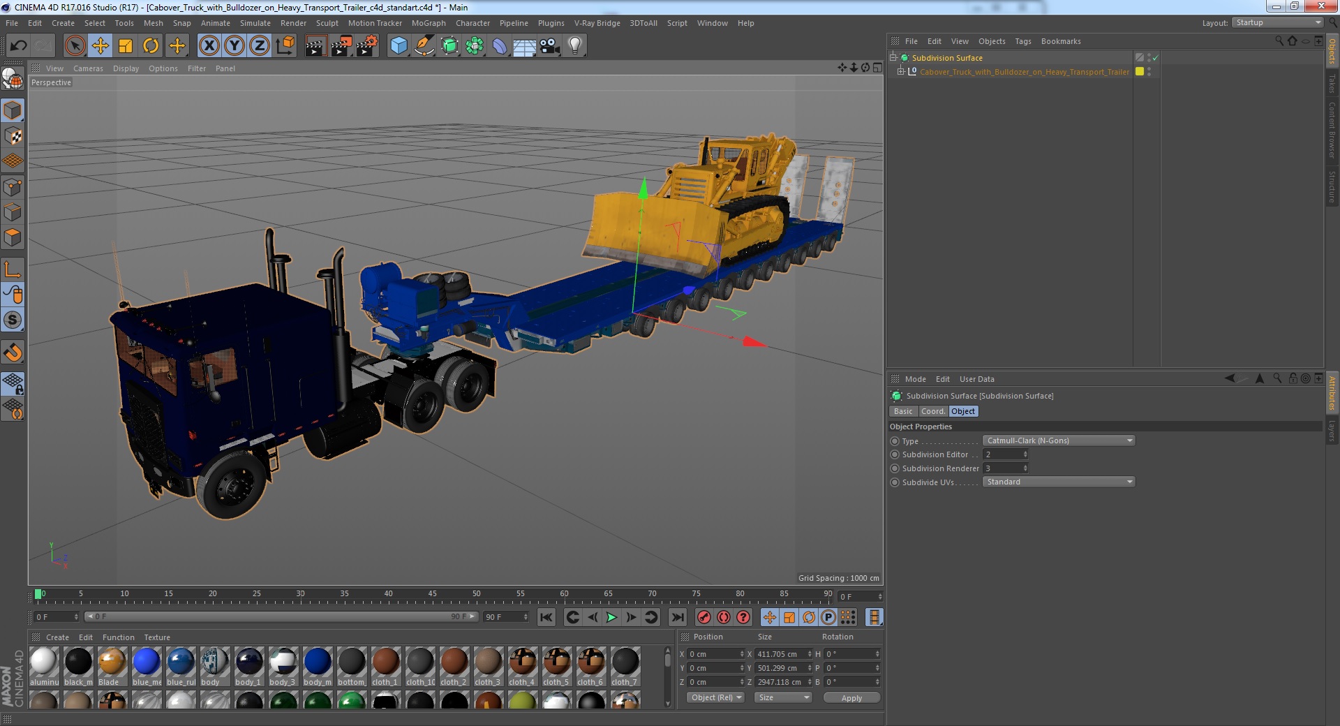Toggle the Locked Workplane icon
This screenshot has width=1340, height=726.
click(13, 383)
